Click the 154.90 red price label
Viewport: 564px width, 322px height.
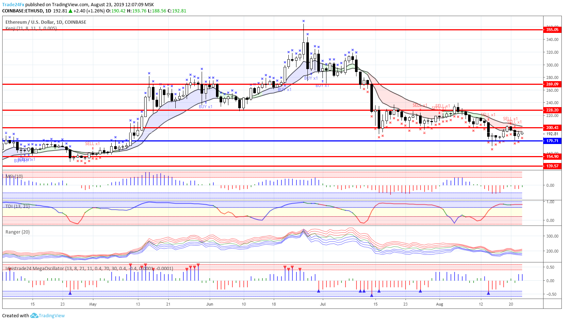[x=552, y=156]
